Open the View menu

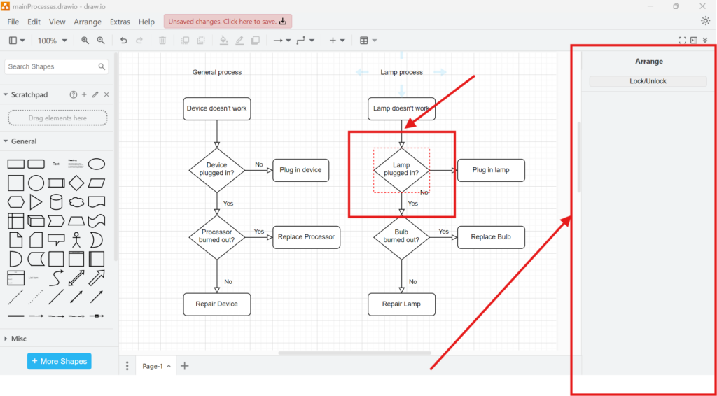(57, 22)
